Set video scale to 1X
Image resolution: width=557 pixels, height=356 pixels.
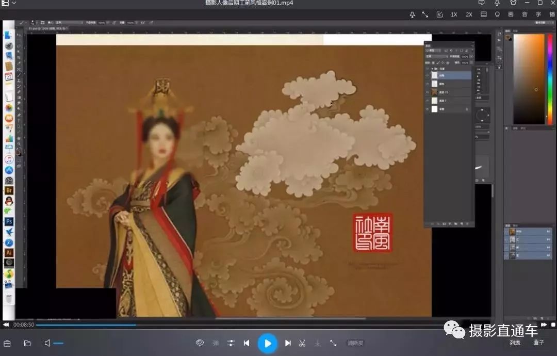(x=454, y=14)
